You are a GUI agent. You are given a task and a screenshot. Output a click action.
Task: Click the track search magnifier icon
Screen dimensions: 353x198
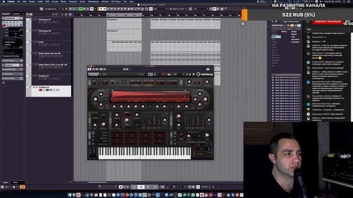[x=31, y=14]
